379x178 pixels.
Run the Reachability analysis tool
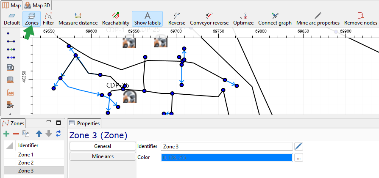(x=116, y=19)
